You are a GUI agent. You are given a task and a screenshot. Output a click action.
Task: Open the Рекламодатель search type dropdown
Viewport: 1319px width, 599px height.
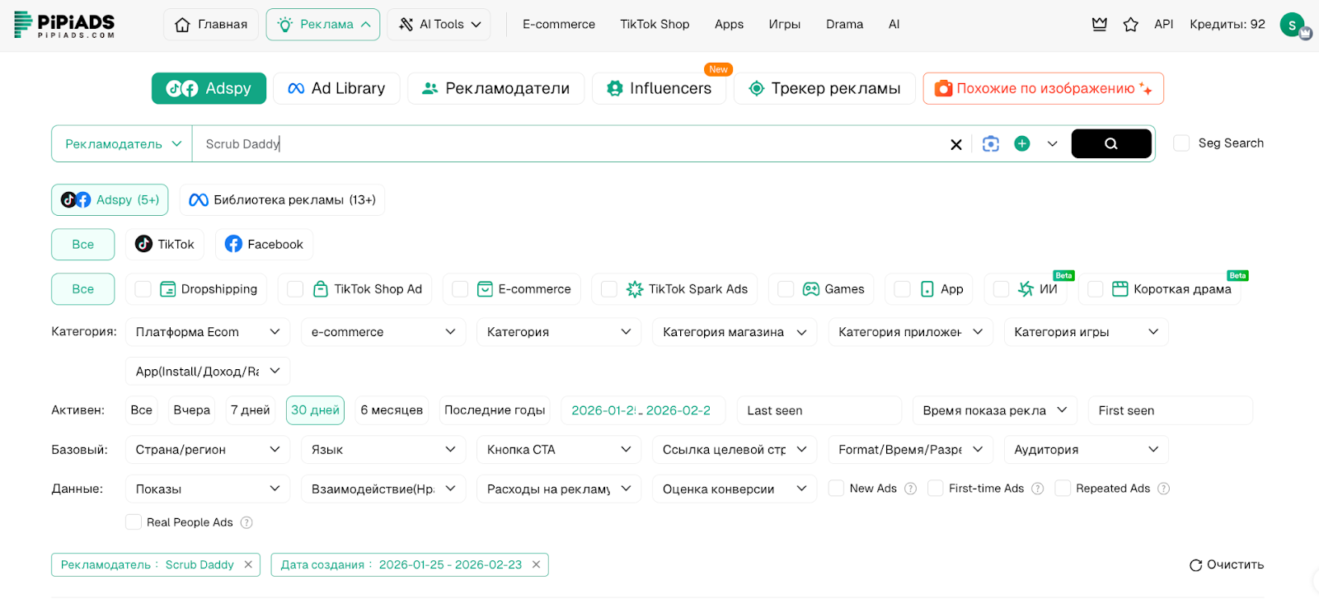click(x=122, y=144)
